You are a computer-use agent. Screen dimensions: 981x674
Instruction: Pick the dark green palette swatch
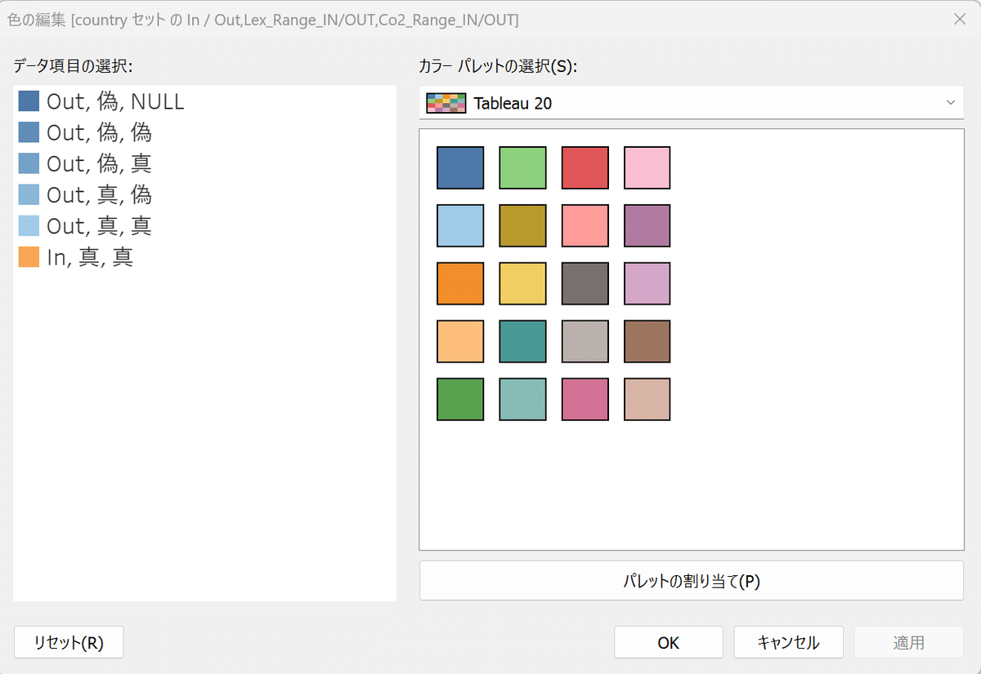pyautogui.click(x=460, y=399)
